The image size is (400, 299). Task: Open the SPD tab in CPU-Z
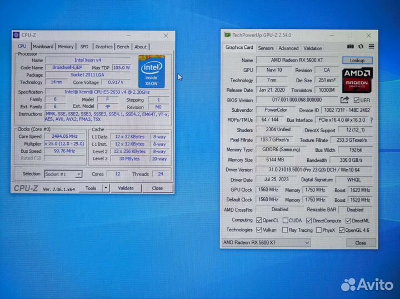pyautogui.click(x=84, y=47)
